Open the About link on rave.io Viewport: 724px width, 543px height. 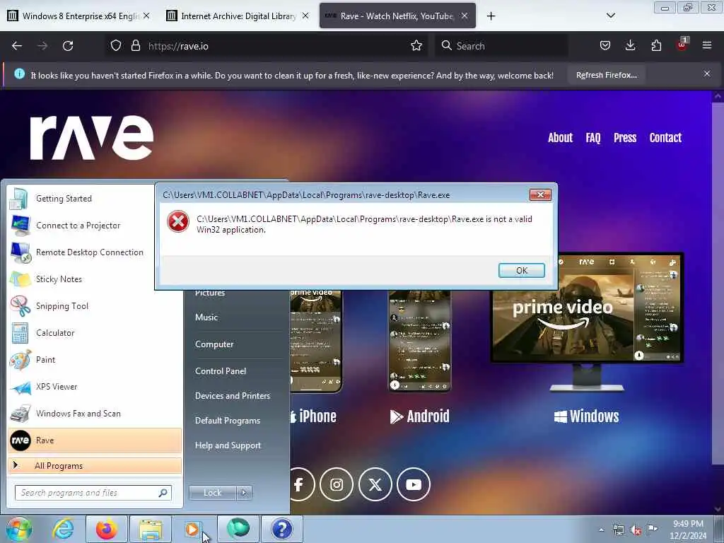[560, 138]
